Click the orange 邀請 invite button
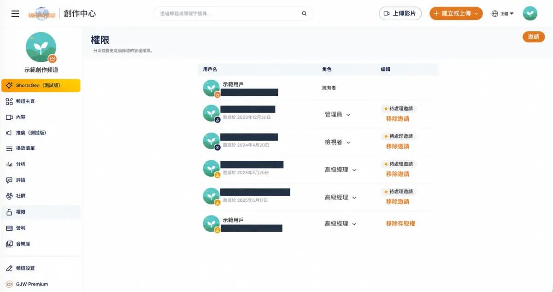This screenshot has width=553, height=292. pos(534,37)
